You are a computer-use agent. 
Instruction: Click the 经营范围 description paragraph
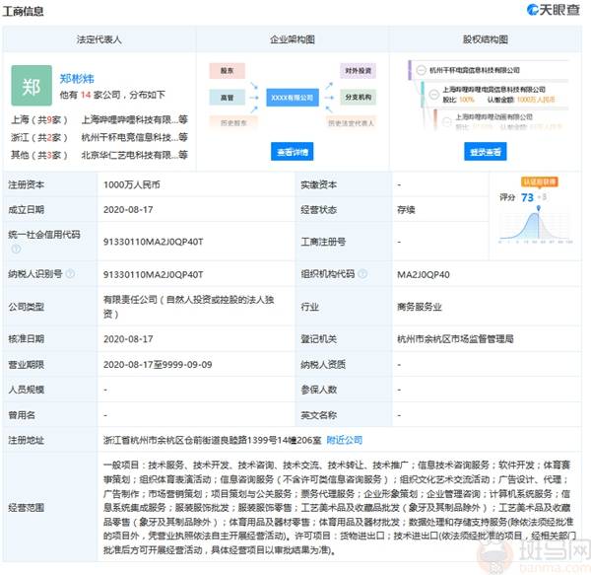click(339, 508)
